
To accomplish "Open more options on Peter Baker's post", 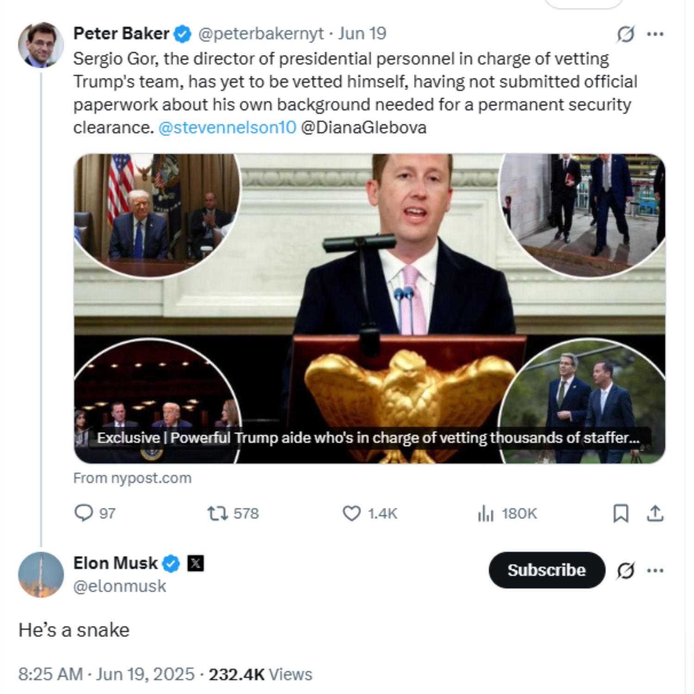I will click(655, 34).
